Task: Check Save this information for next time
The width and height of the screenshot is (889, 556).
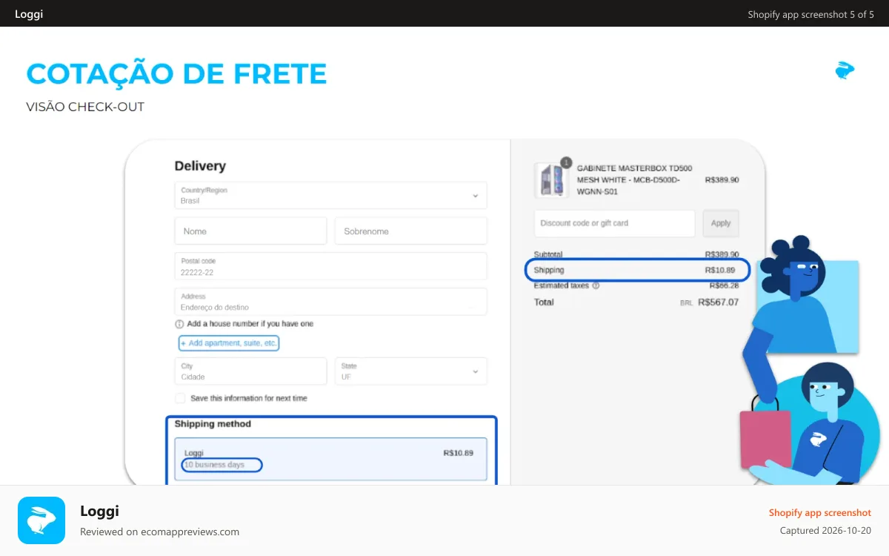Action: 180,398
